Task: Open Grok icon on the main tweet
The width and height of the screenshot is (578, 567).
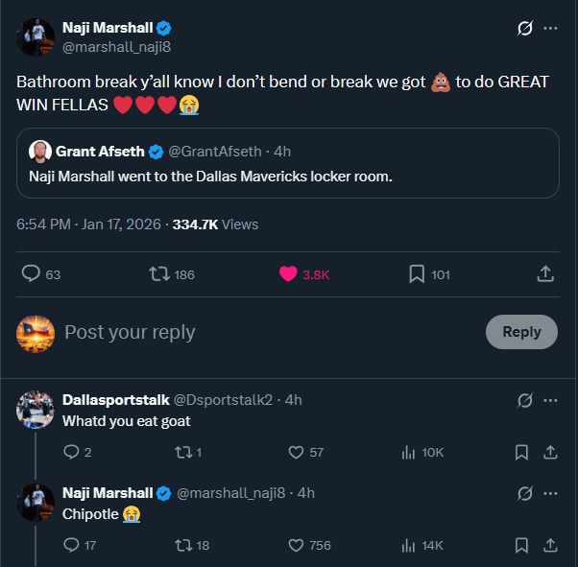Action: tap(524, 29)
